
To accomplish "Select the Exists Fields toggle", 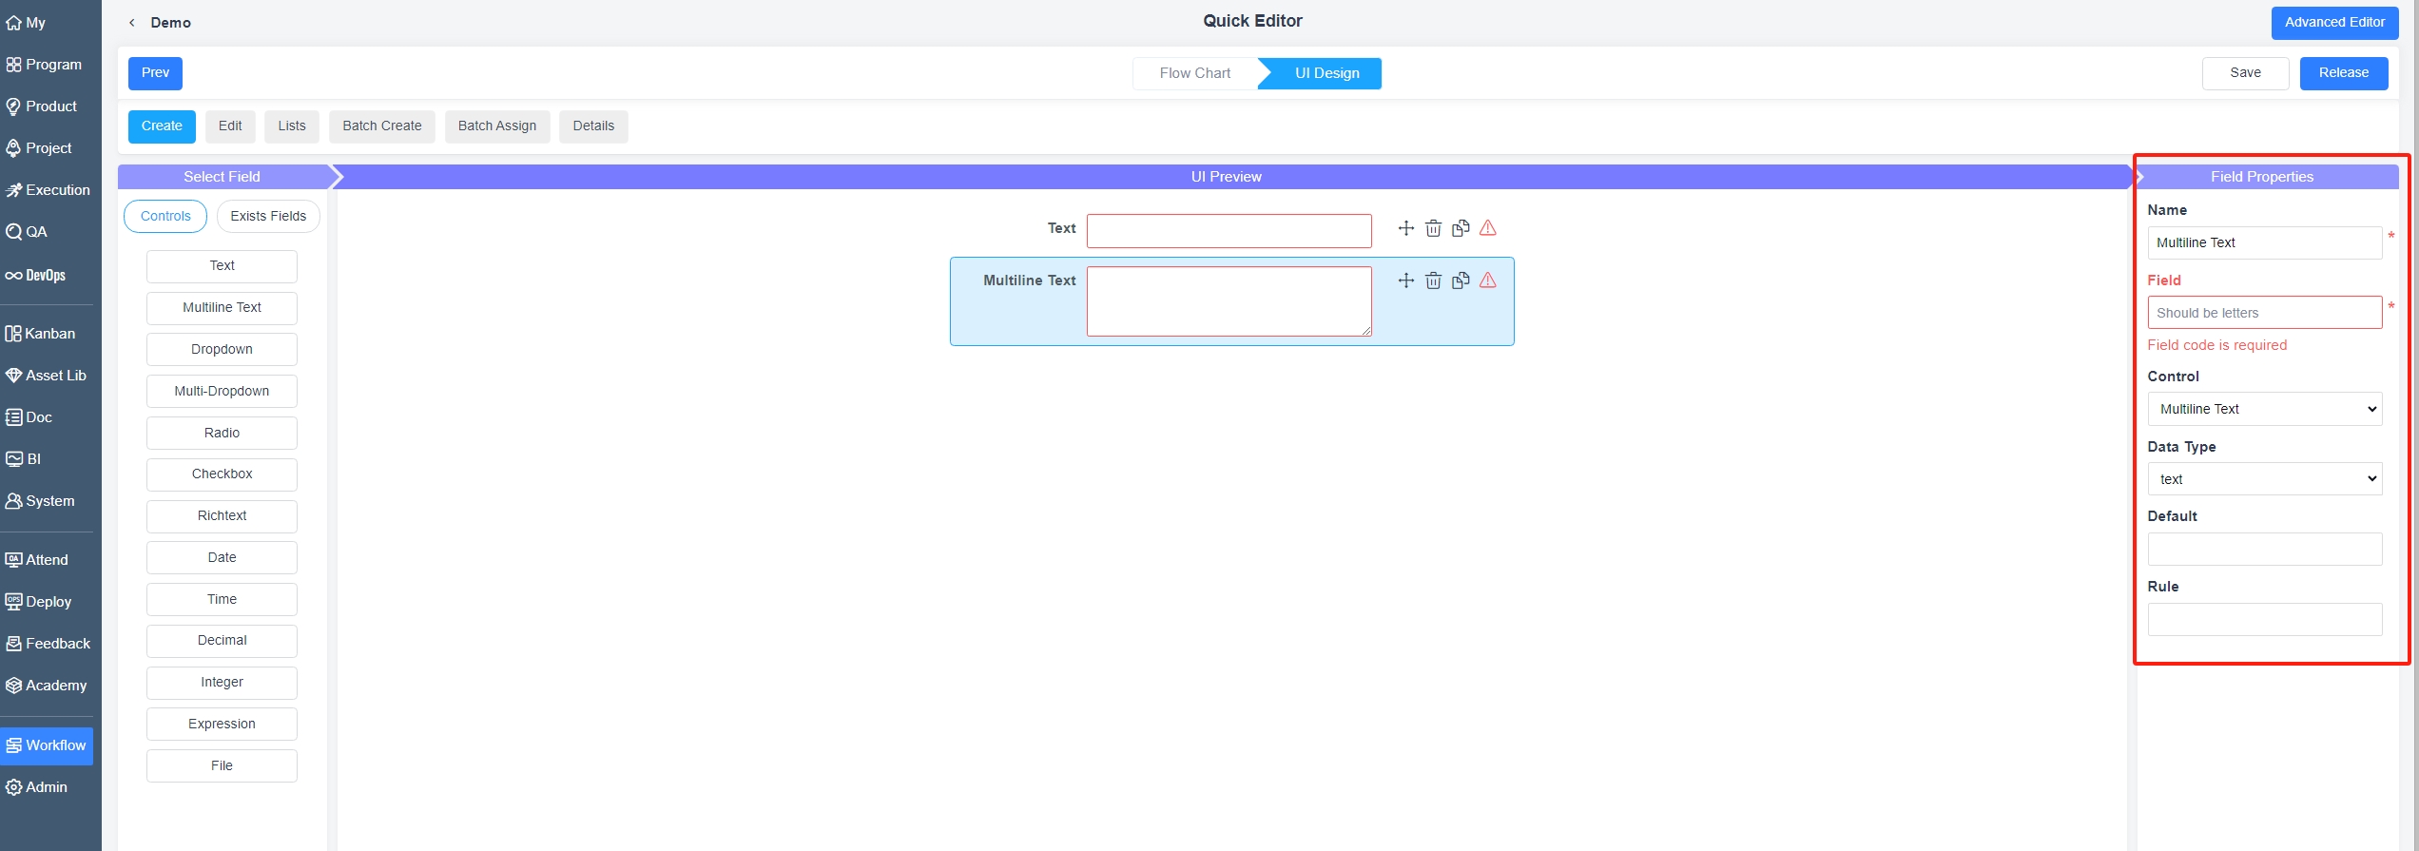I will [268, 217].
